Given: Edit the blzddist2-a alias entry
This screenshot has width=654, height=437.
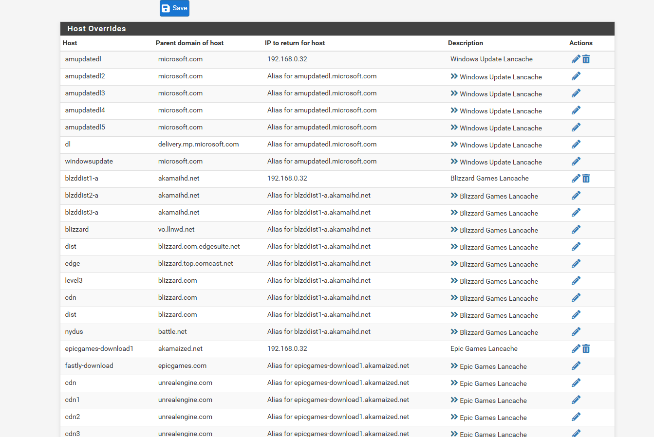Looking at the screenshot, I should pyautogui.click(x=576, y=195).
